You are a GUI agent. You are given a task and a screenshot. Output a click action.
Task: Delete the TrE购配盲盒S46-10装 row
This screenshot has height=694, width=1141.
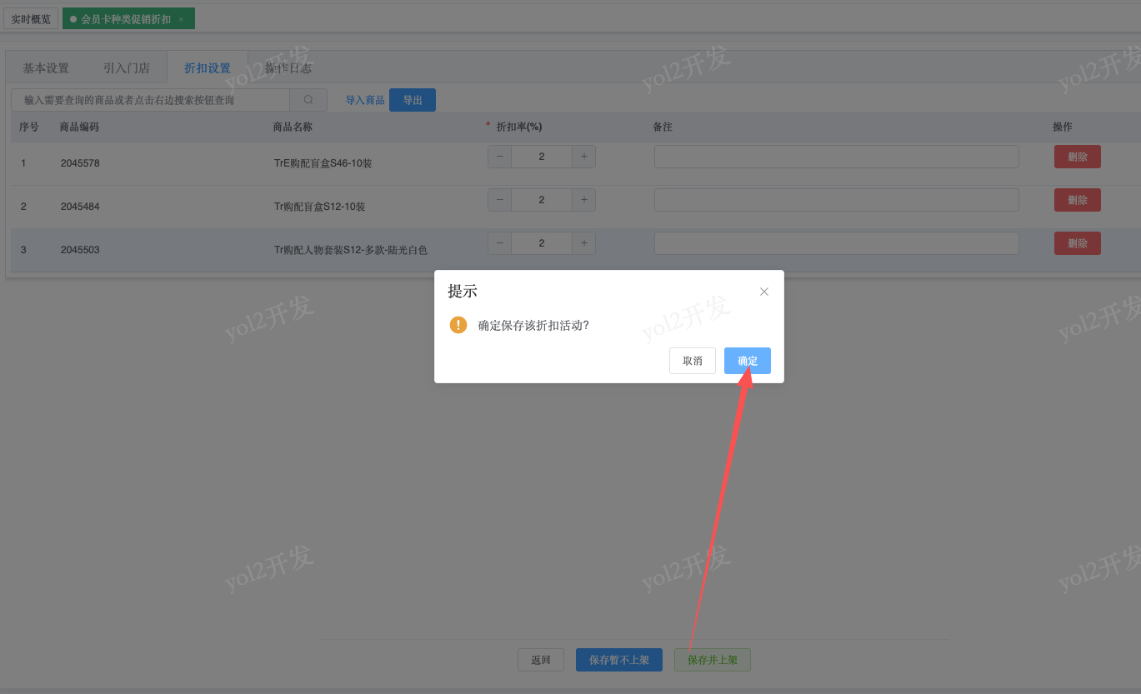(x=1078, y=157)
